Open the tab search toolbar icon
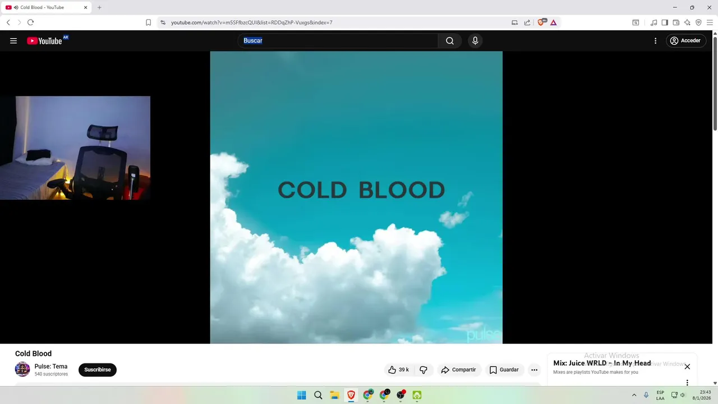Screen dimensions: 718x404 click(x=636, y=22)
